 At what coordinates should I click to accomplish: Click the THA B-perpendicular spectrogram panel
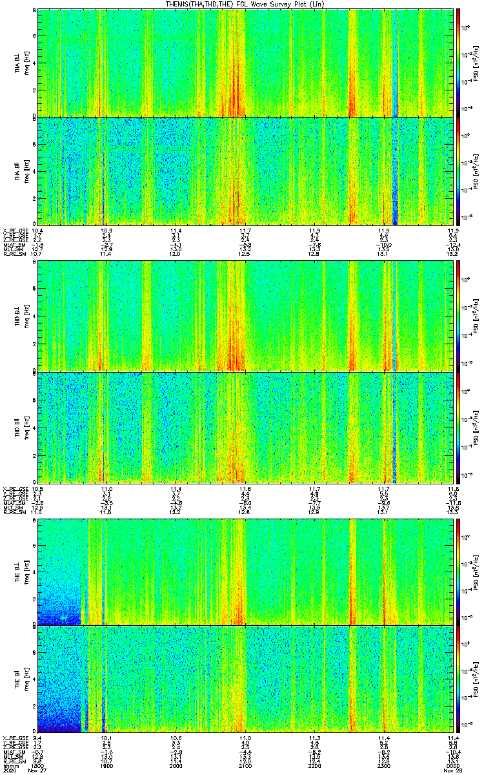[245, 62]
